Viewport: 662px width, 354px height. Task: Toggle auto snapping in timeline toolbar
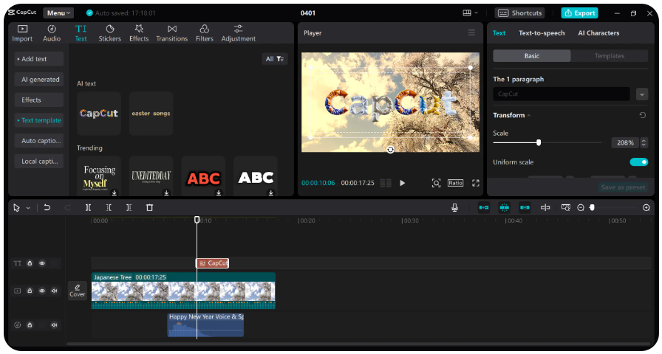(504, 207)
